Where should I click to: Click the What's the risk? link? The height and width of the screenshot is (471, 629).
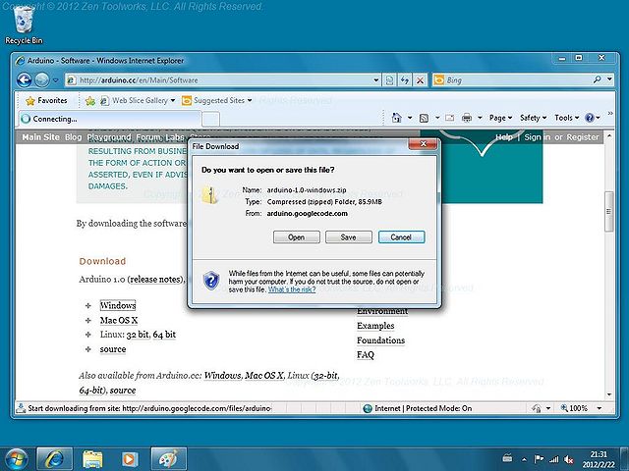point(292,289)
